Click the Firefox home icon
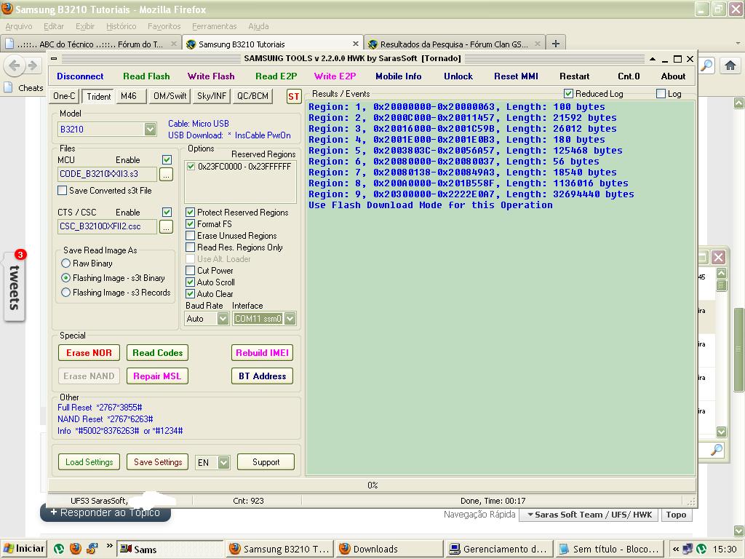This screenshot has height=559, width=745. coord(730,65)
